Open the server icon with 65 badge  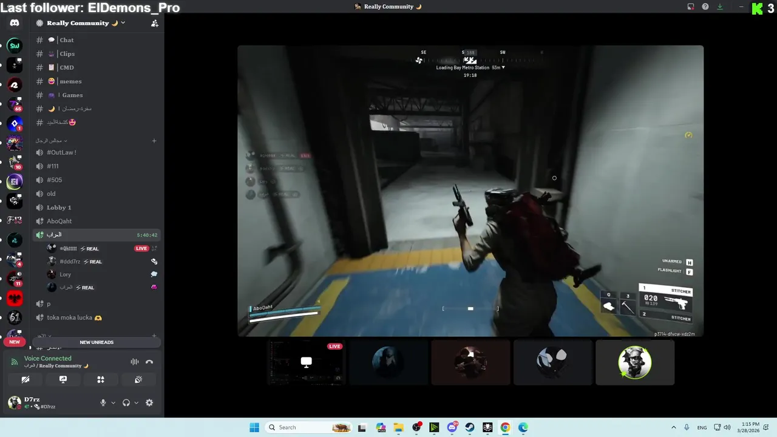(15, 104)
